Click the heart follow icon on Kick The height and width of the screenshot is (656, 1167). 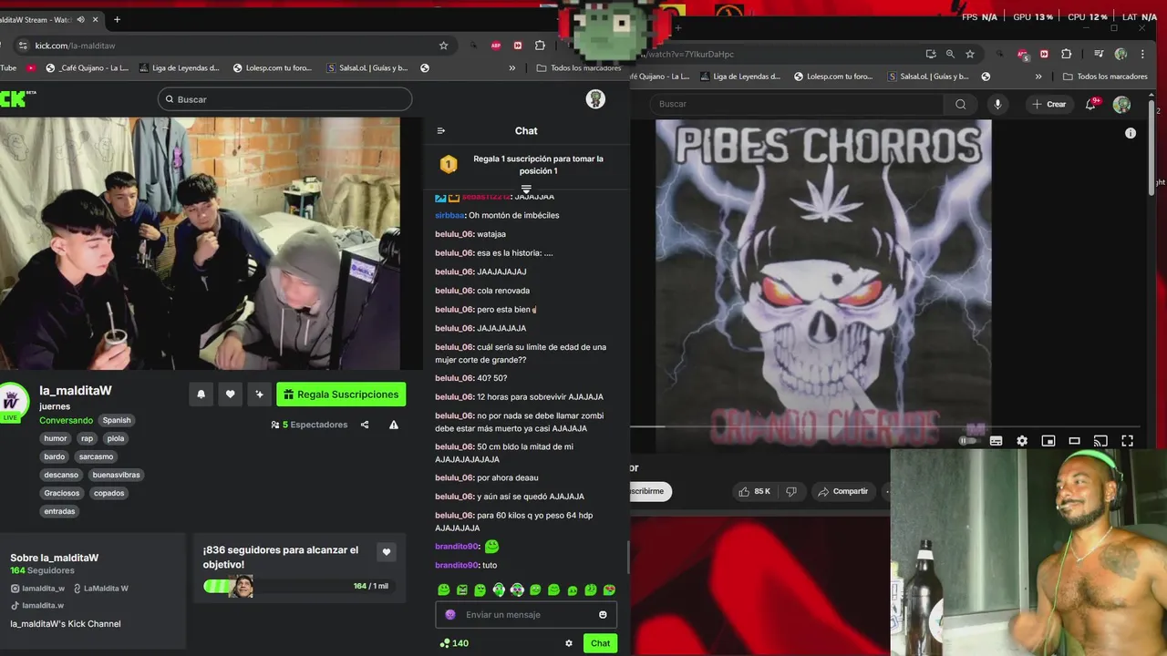(231, 395)
